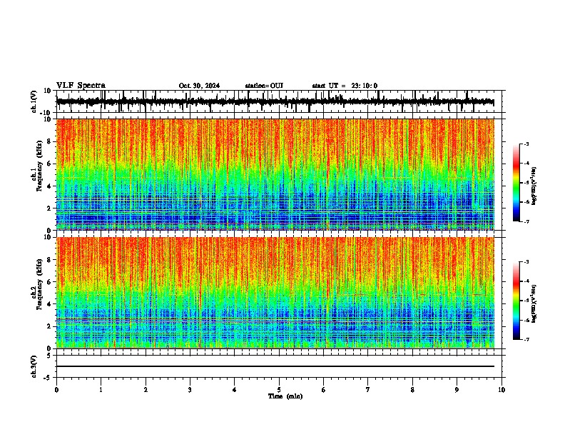The image size is (565, 437).
Task: Click the '-7' label on ch.2 color scale
Action: (526, 340)
